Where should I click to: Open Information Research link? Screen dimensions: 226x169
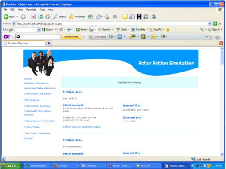pyautogui.click(x=38, y=94)
